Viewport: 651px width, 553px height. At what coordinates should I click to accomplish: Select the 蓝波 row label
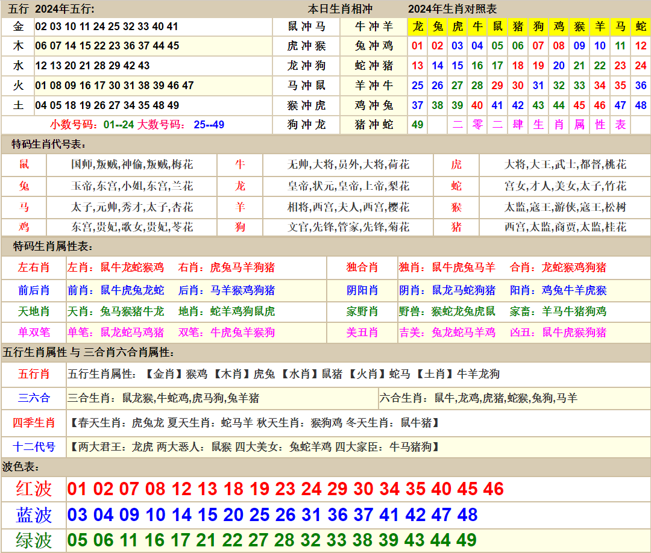click(x=34, y=515)
